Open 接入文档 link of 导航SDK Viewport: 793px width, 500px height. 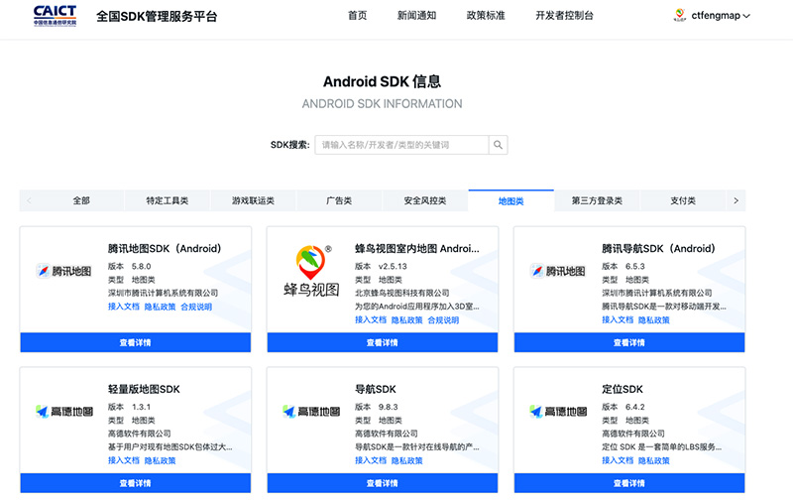coord(371,460)
